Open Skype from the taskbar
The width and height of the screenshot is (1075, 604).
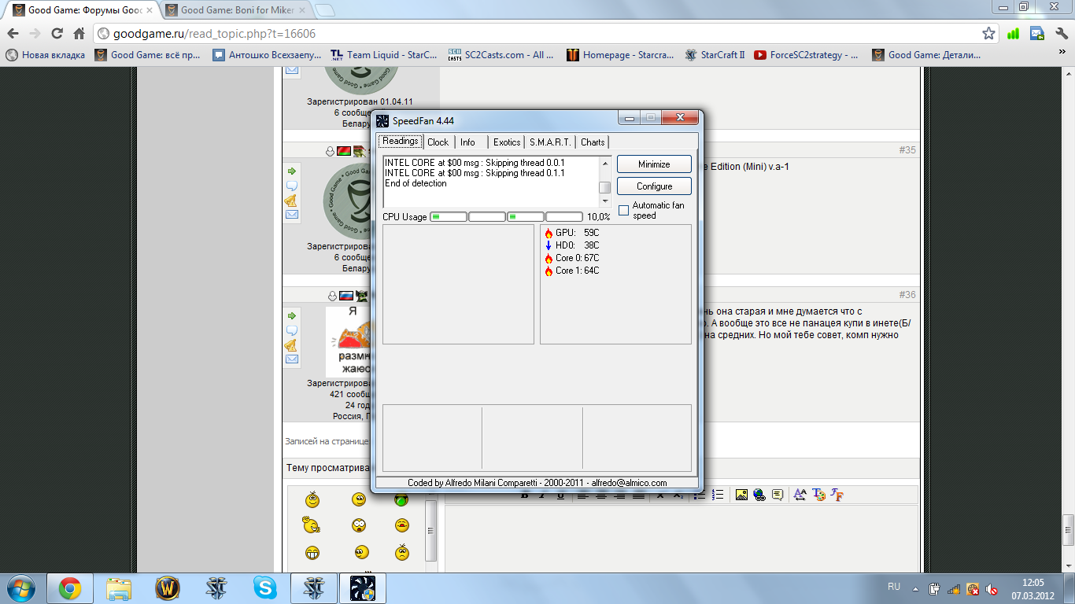click(x=265, y=588)
